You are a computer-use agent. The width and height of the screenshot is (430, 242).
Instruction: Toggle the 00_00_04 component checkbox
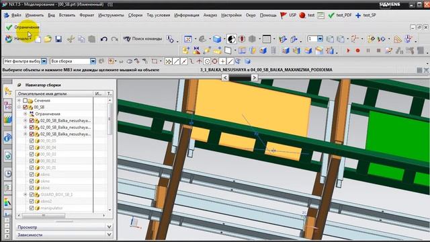pyautogui.click(x=32, y=148)
